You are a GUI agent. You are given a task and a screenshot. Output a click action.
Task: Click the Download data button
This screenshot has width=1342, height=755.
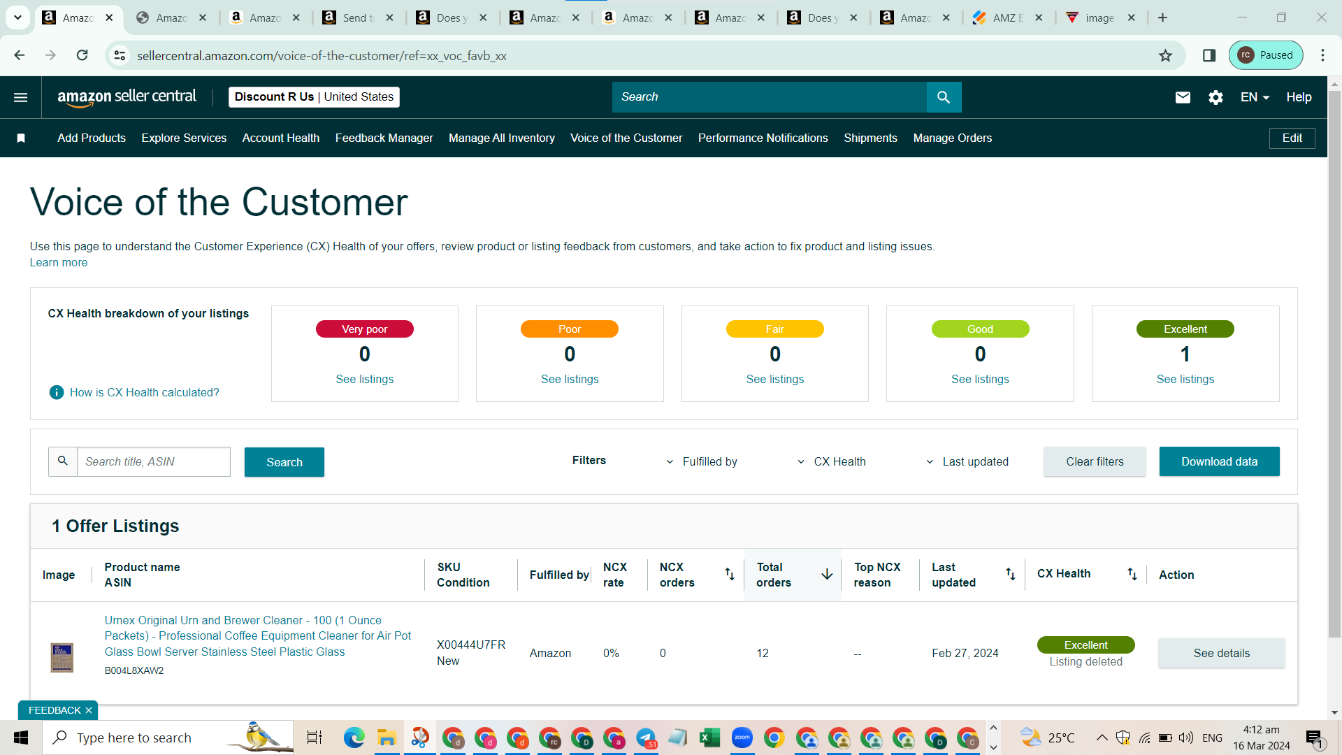[1219, 461]
